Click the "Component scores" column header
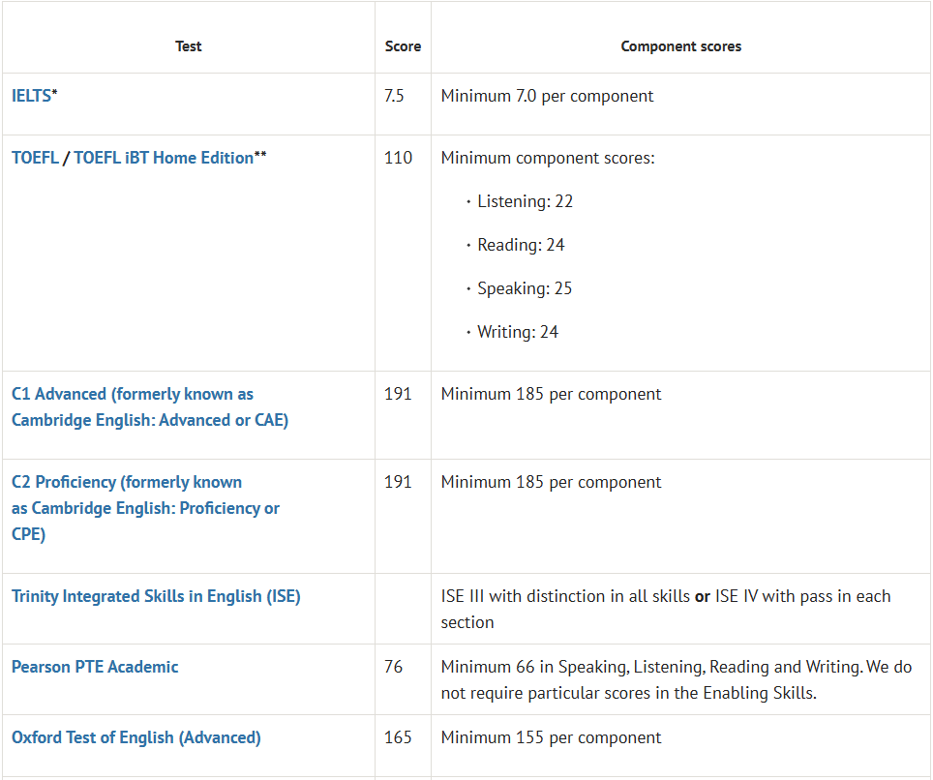933x780 pixels. point(680,46)
